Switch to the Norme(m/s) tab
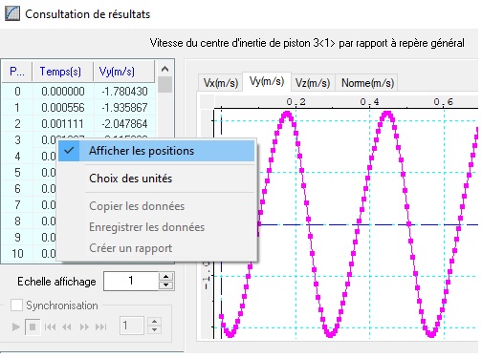 tap(367, 83)
